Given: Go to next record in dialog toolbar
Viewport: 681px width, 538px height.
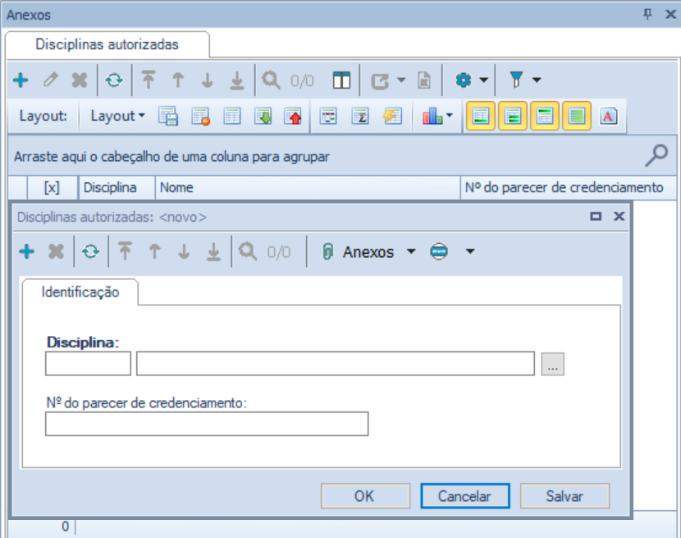Looking at the screenshot, I should tap(184, 252).
